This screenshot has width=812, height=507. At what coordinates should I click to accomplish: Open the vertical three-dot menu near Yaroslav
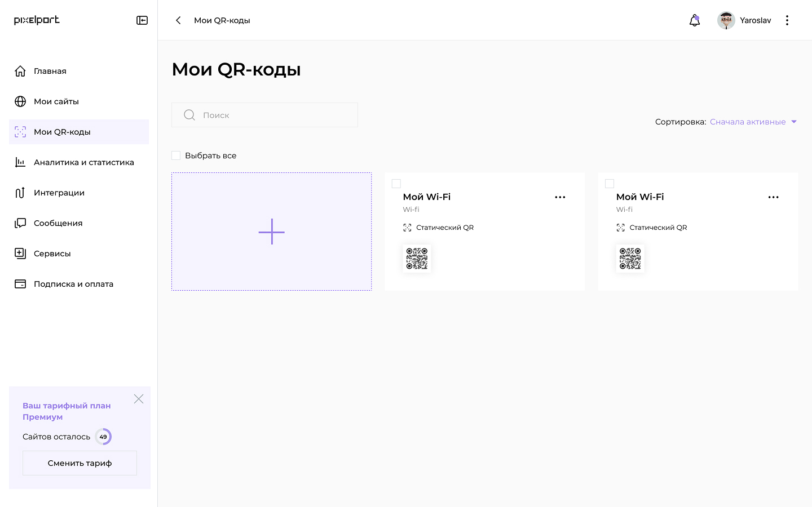pyautogui.click(x=787, y=20)
